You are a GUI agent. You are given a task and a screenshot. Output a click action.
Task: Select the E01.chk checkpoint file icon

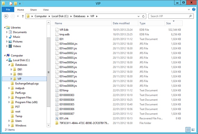(57, 118)
